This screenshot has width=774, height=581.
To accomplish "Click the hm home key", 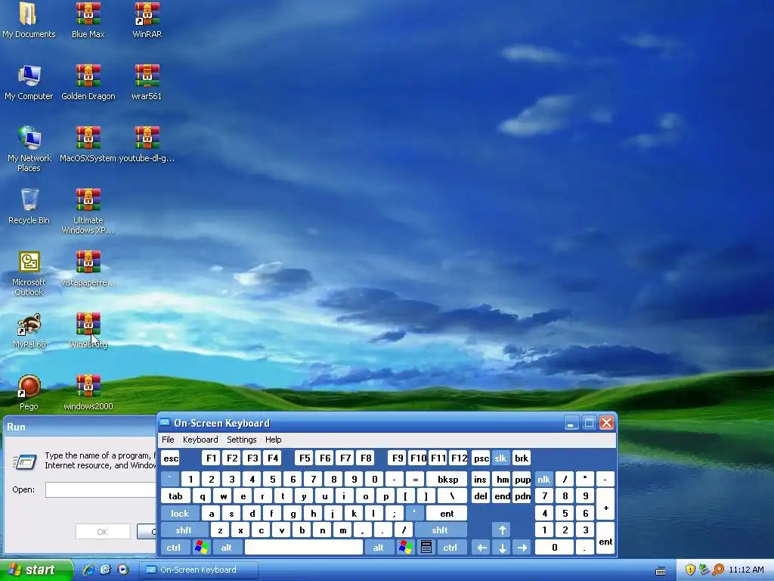I will pyautogui.click(x=502, y=479).
